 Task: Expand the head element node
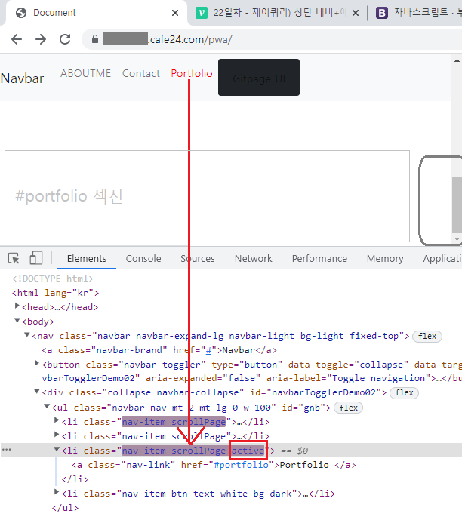[x=17, y=306]
